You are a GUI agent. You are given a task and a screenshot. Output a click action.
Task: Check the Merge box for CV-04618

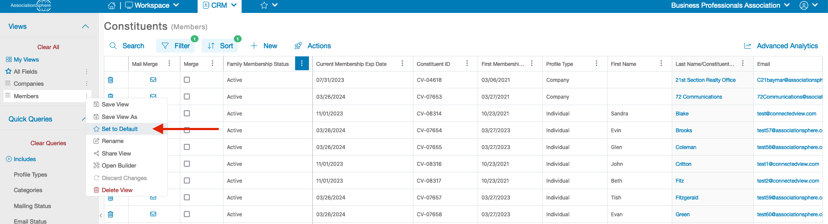coord(187,80)
